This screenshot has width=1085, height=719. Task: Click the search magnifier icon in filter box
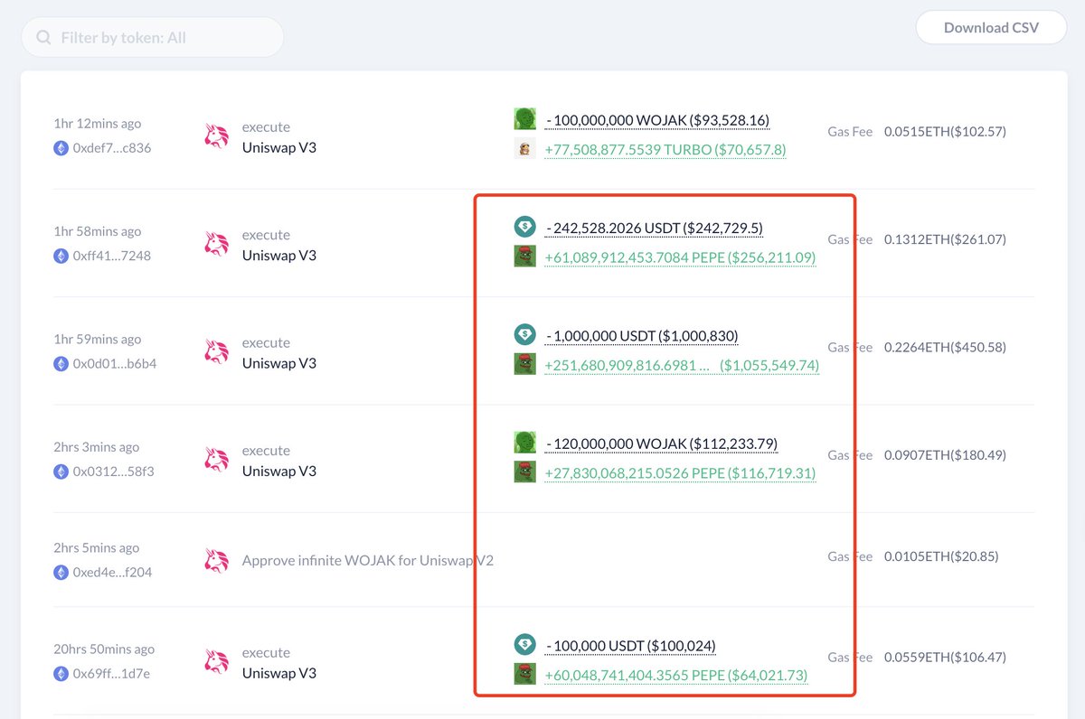point(43,38)
